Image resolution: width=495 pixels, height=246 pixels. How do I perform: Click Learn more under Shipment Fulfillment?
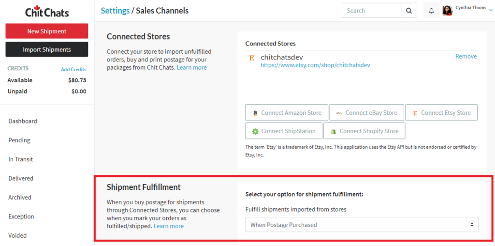pyautogui.click(x=169, y=226)
